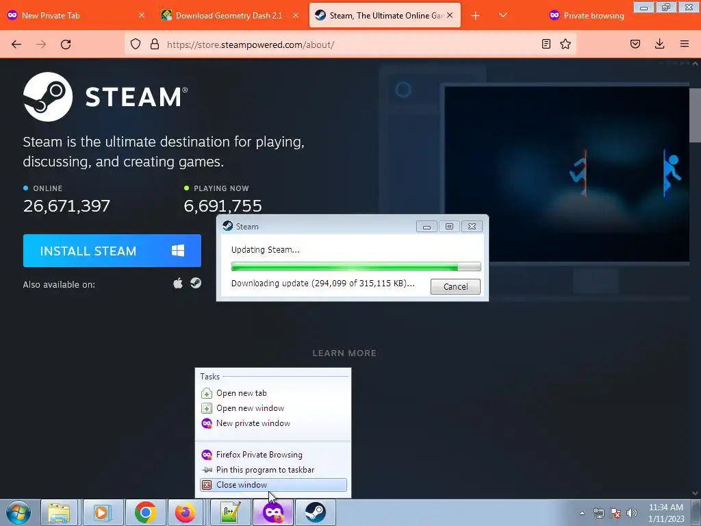Screen dimensions: 701x526
Task: Go back using the browser back arrow
Action: [16, 45]
